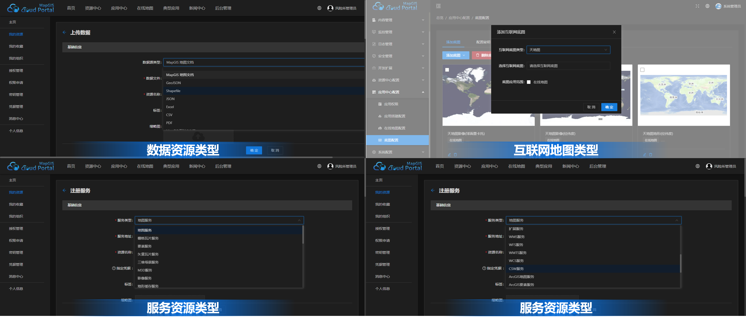Image resolution: width=746 pixels, height=331 pixels.
Task: Click the 开发扩展 sidebar icon
Action: [374, 68]
